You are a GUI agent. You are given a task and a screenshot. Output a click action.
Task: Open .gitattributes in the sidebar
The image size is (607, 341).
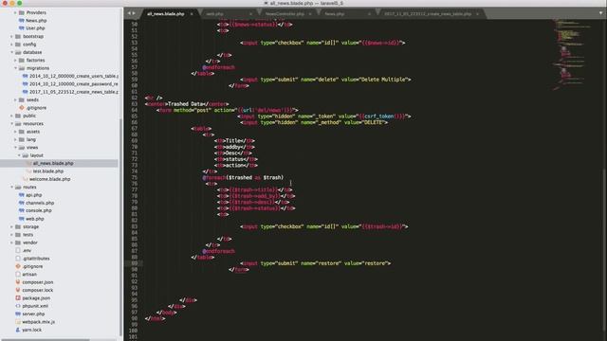[x=36, y=259]
